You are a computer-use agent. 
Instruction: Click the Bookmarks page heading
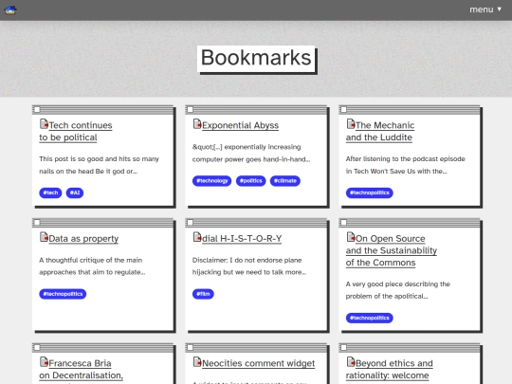pyautogui.click(x=256, y=58)
